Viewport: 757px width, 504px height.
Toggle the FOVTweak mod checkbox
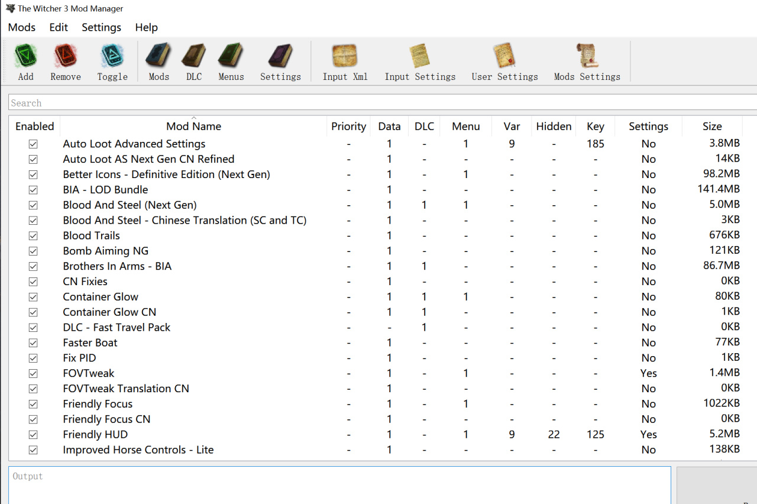[x=33, y=373]
